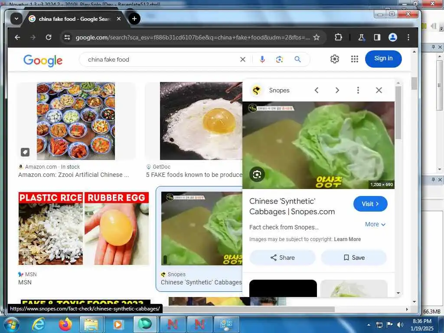
Task: Click the preview panel vertical scrollbar
Action: 398,113
